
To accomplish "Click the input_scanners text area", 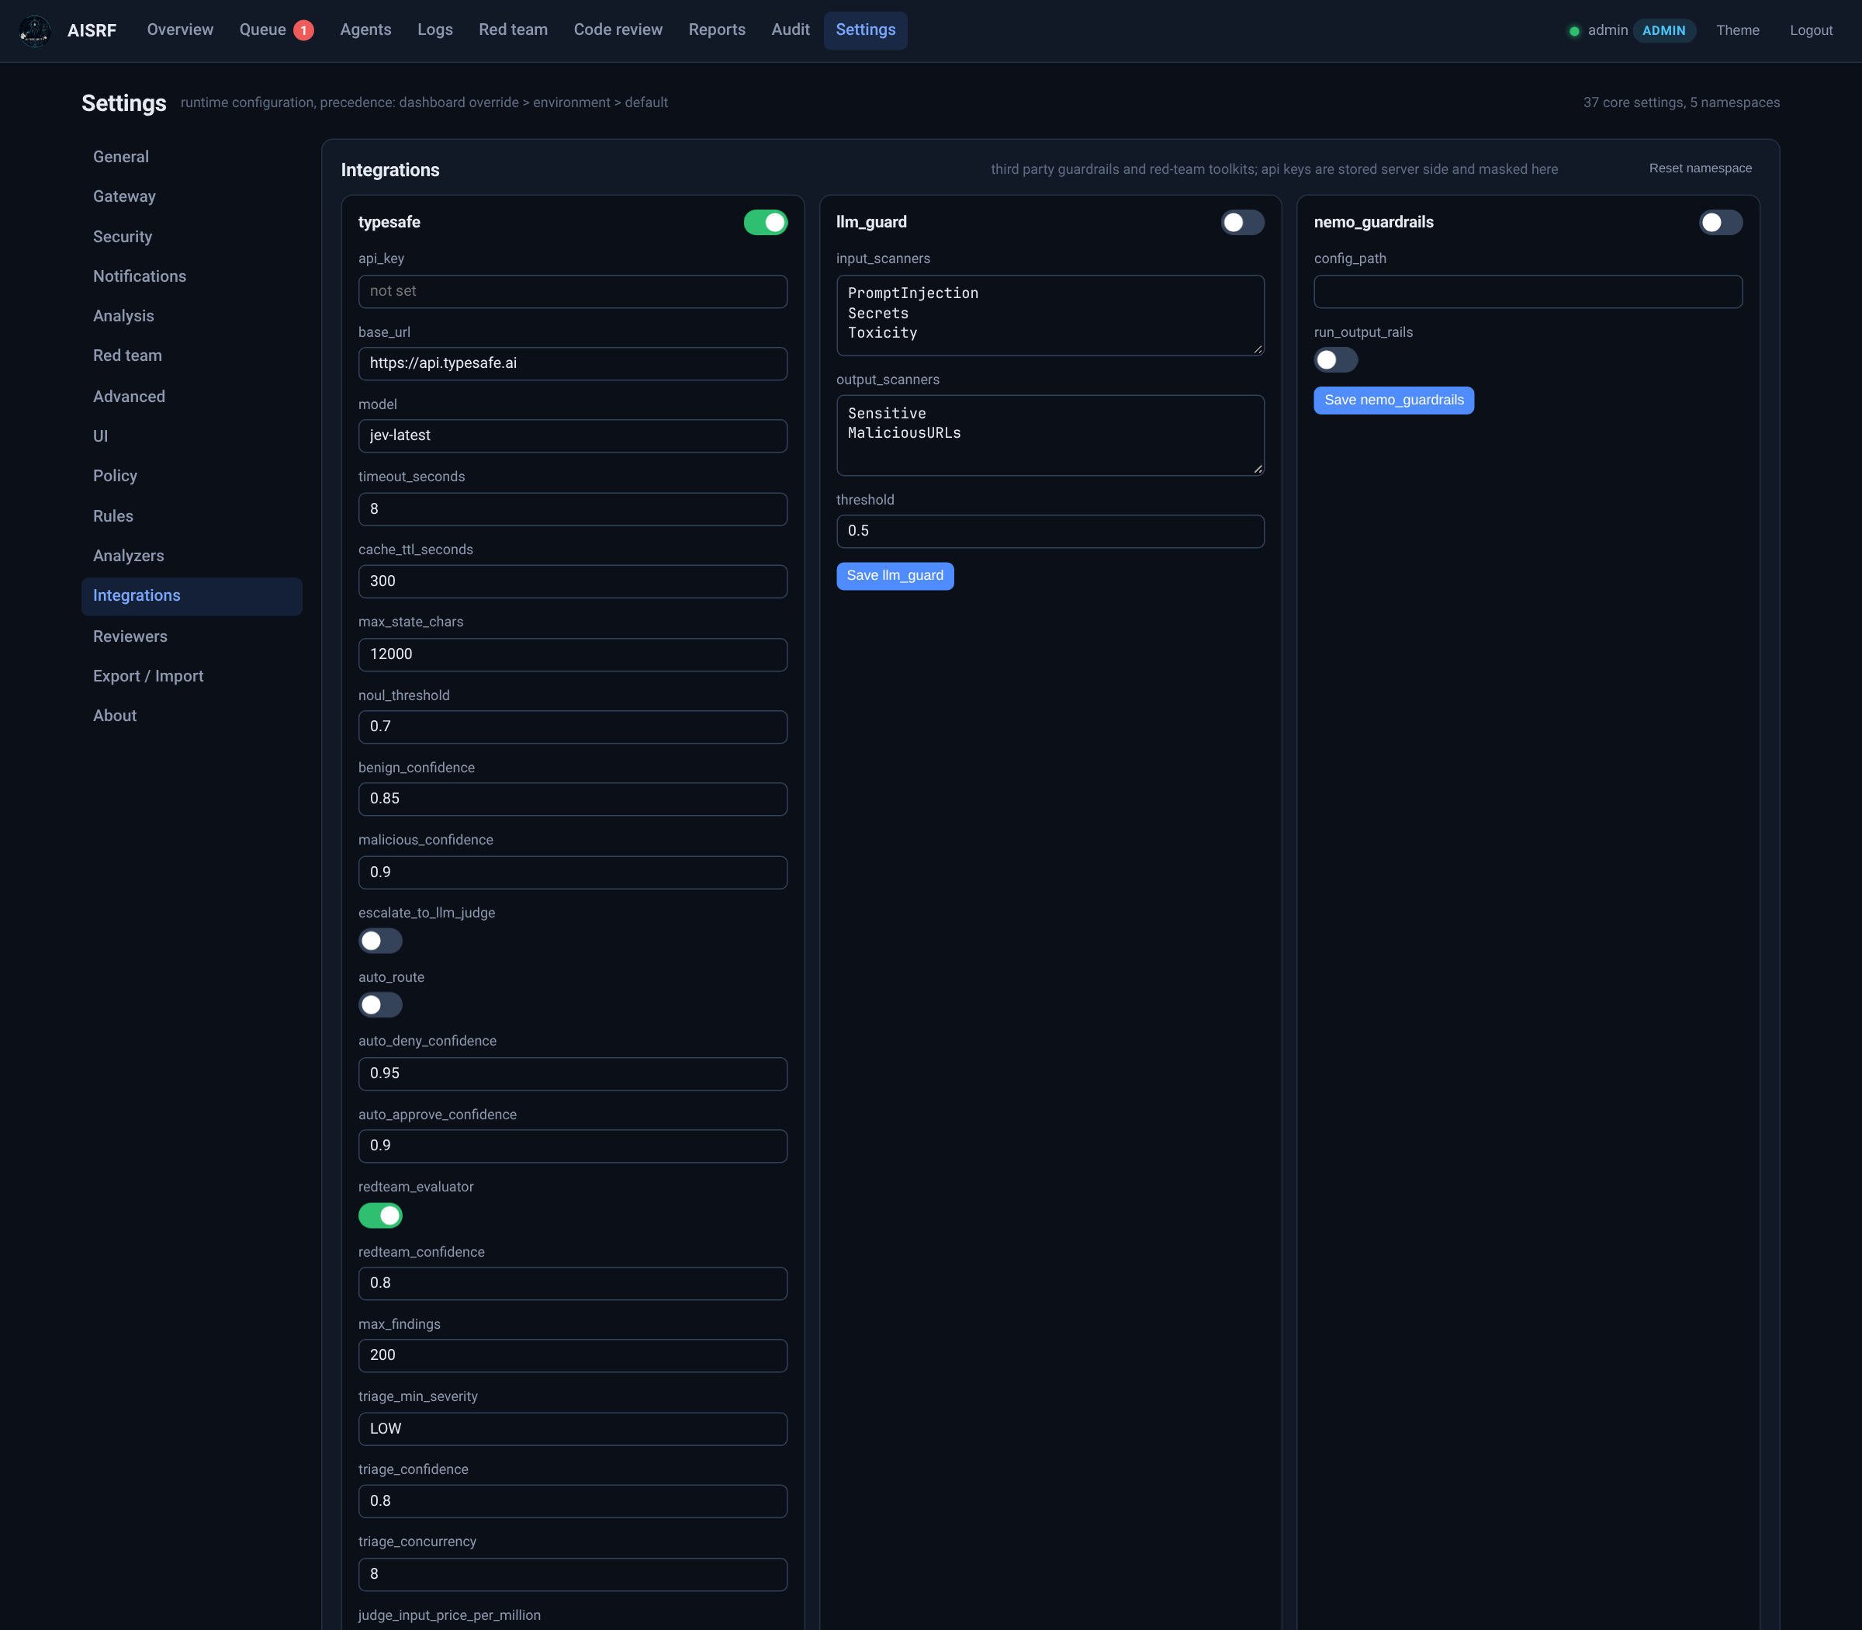I will tap(1050, 314).
